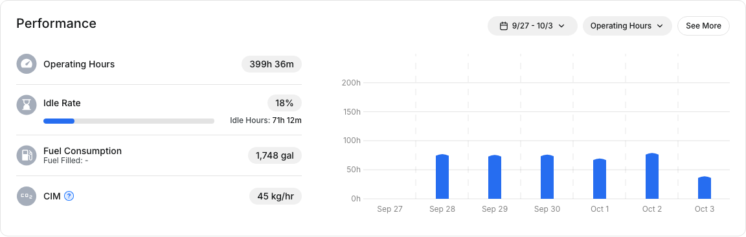This screenshot has height=237, width=746.
Task: Click the 1,748 gal fuel value badge
Action: pyautogui.click(x=275, y=155)
